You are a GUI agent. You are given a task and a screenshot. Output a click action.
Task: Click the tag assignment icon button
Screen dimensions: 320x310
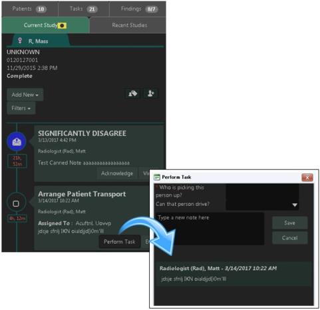[132, 93]
